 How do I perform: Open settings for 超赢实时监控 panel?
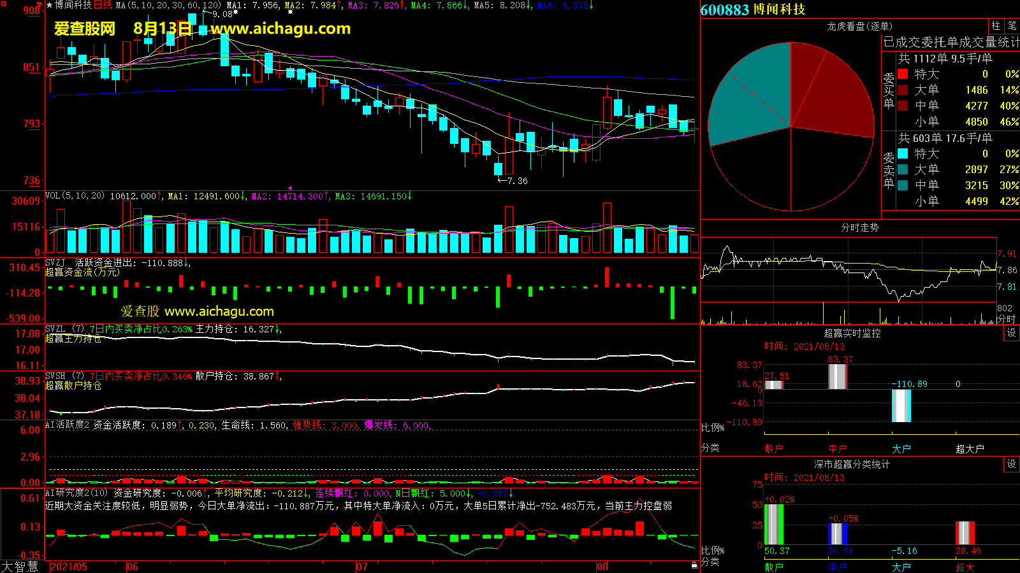click(x=1012, y=333)
